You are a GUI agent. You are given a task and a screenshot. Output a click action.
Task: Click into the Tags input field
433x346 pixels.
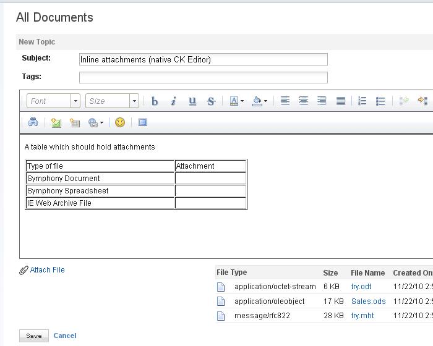203,77
